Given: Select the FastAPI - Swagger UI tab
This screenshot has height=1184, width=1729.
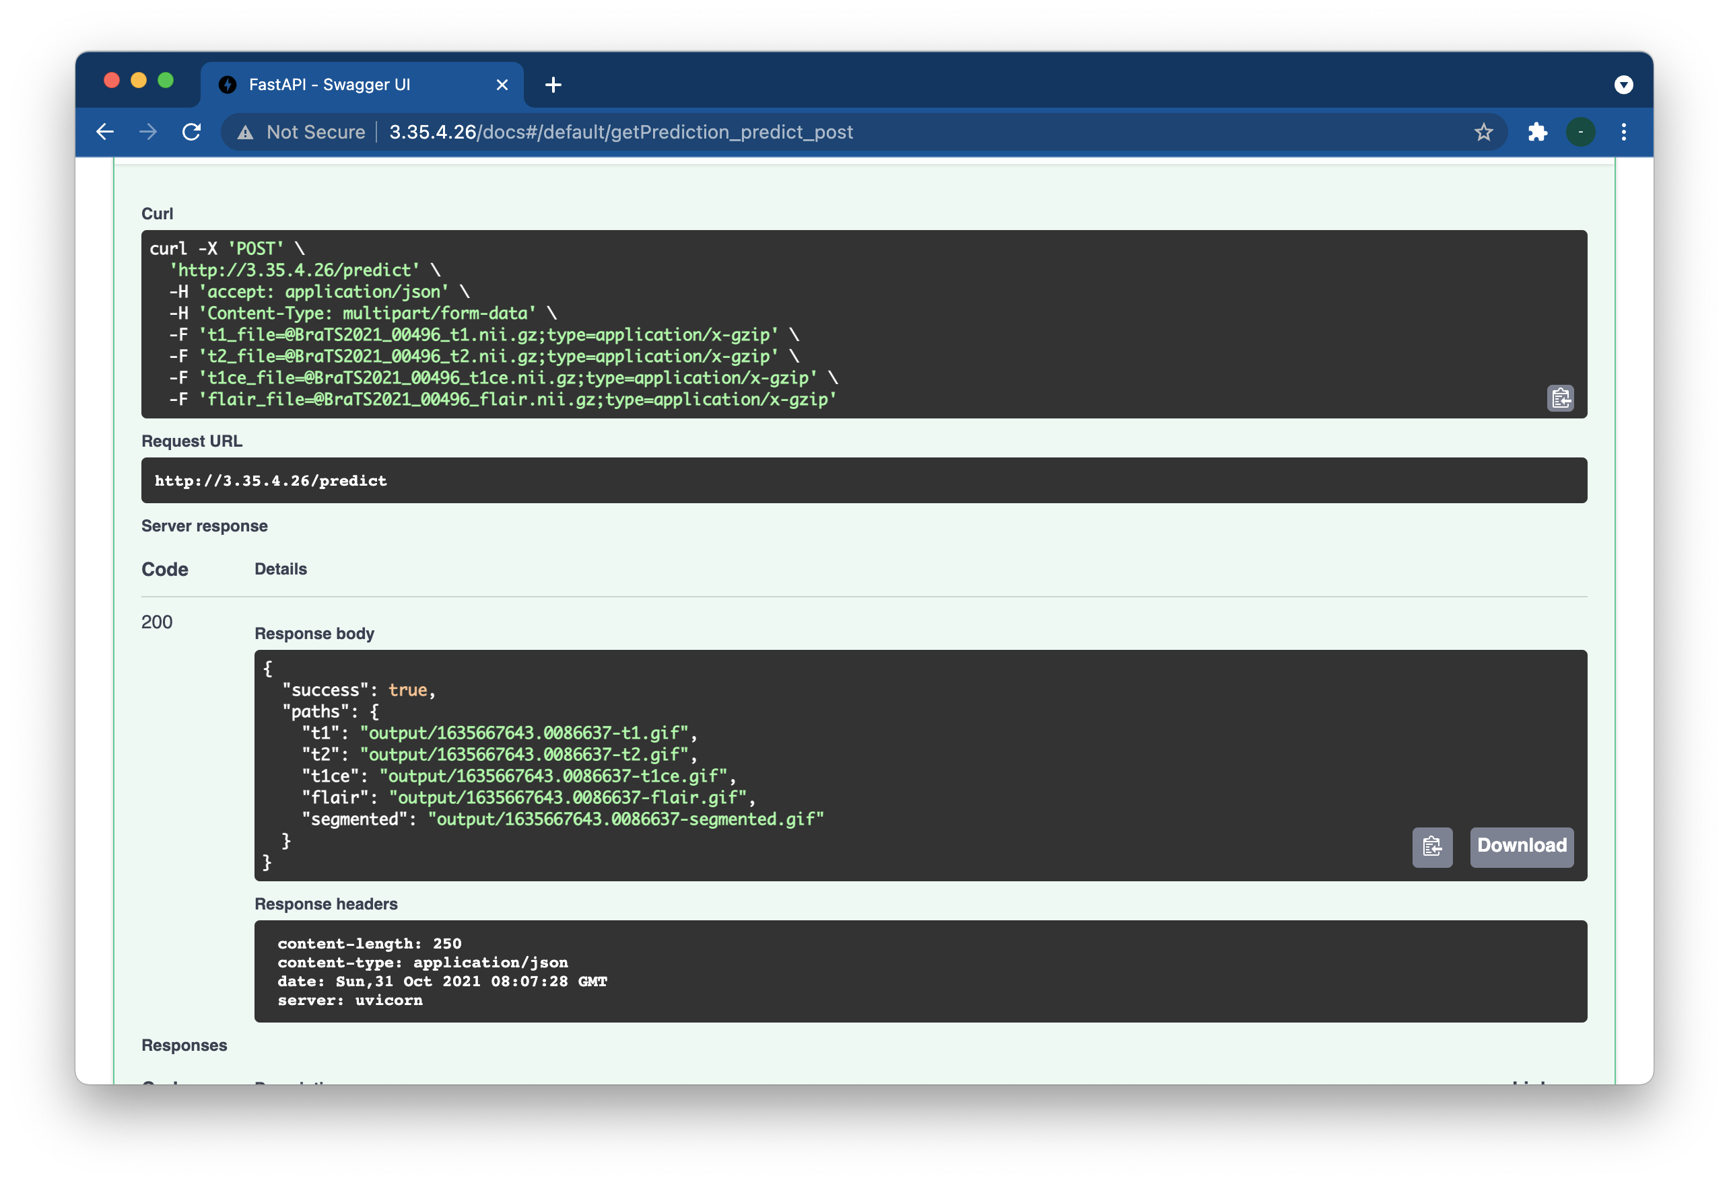Looking at the screenshot, I should 330,85.
